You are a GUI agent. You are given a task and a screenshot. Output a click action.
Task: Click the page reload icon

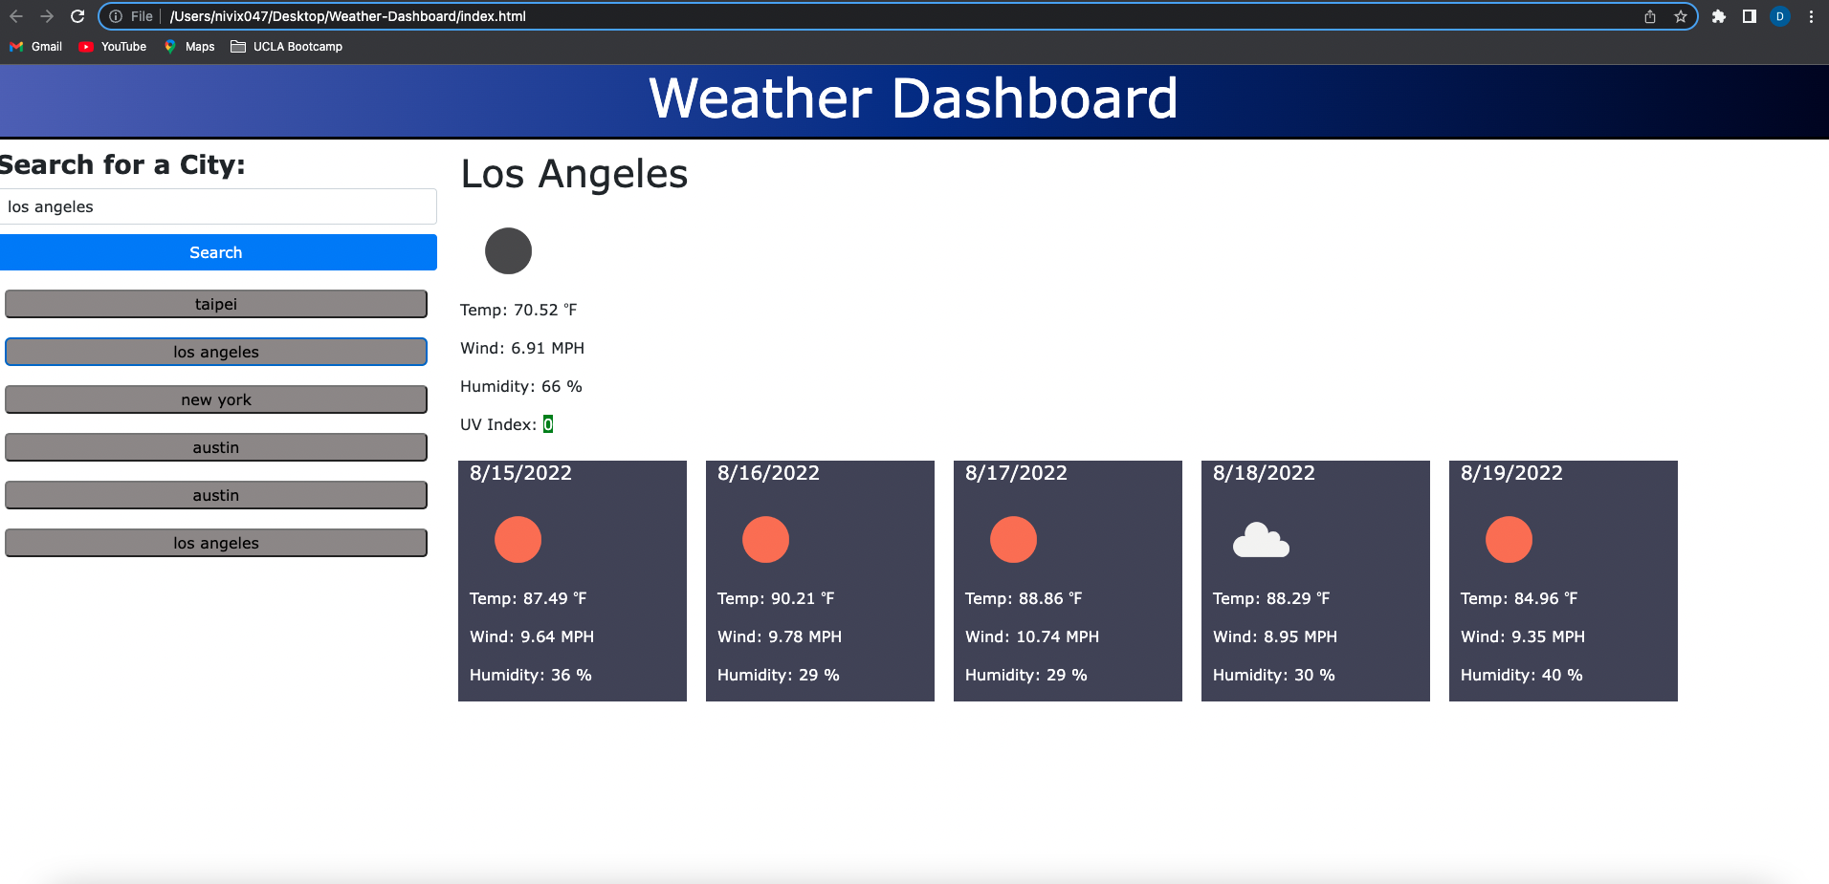click(x=76, y=16)
